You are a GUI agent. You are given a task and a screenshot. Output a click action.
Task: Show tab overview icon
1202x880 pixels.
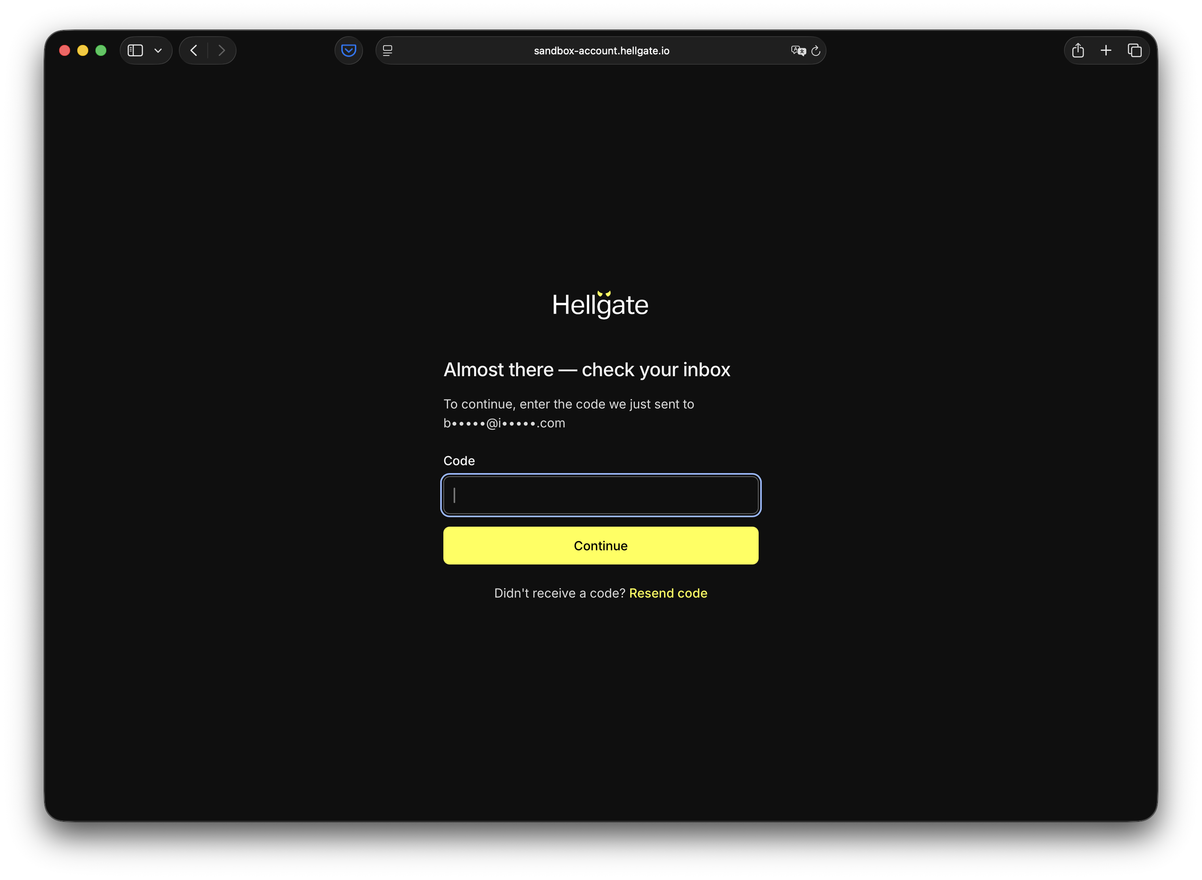1135,50
